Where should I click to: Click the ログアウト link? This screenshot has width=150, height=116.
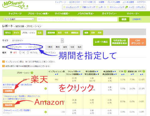coord(141,2)
